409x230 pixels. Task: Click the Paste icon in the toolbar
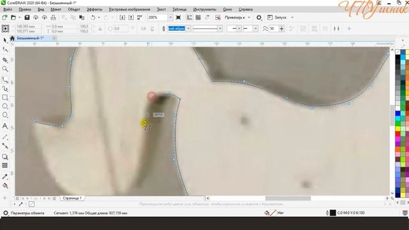point(82,17)
